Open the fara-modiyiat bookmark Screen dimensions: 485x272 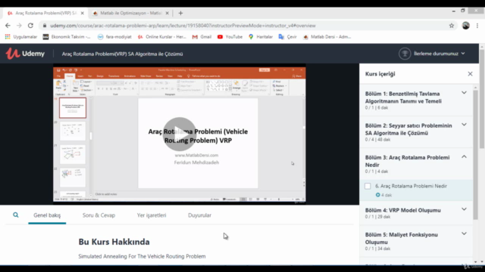(x=114, y=37)
